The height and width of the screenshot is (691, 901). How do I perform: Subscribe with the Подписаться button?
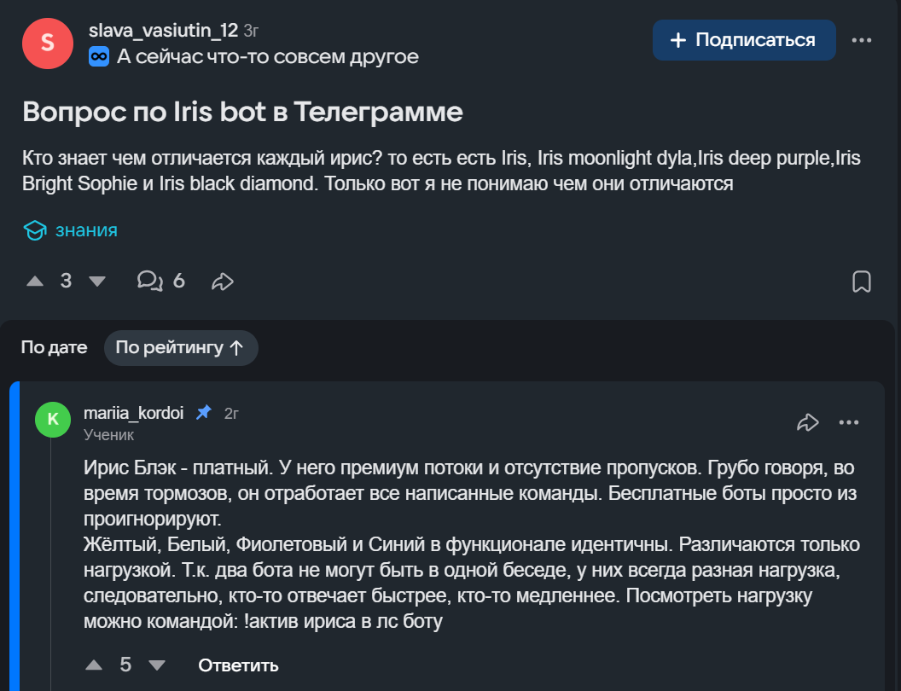tap(743, 40)
